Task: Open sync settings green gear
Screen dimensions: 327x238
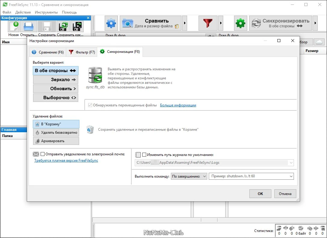Action: tap(240, 23)
